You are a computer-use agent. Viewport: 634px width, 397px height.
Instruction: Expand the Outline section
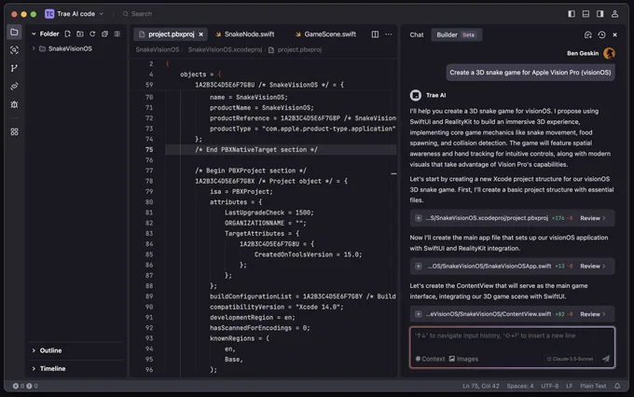(34, 350)
